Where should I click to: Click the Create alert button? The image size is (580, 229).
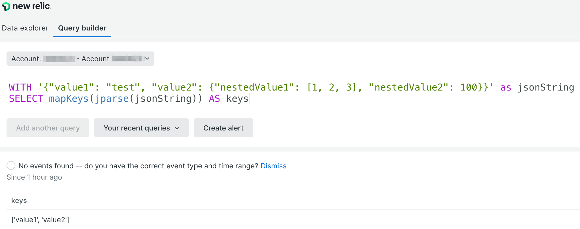pyautogui.click(x=223, y=128)
